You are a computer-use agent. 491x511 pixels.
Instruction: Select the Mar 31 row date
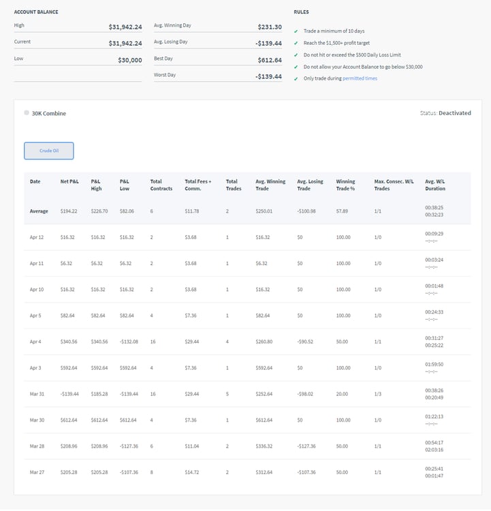[38, 394]
